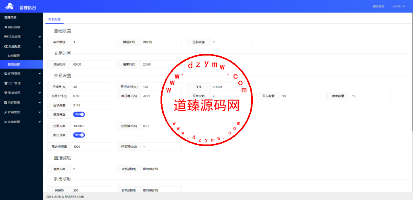Click the 交易设置 section heading
Screen dimensions: 413x200
click(x=63, y=75)
